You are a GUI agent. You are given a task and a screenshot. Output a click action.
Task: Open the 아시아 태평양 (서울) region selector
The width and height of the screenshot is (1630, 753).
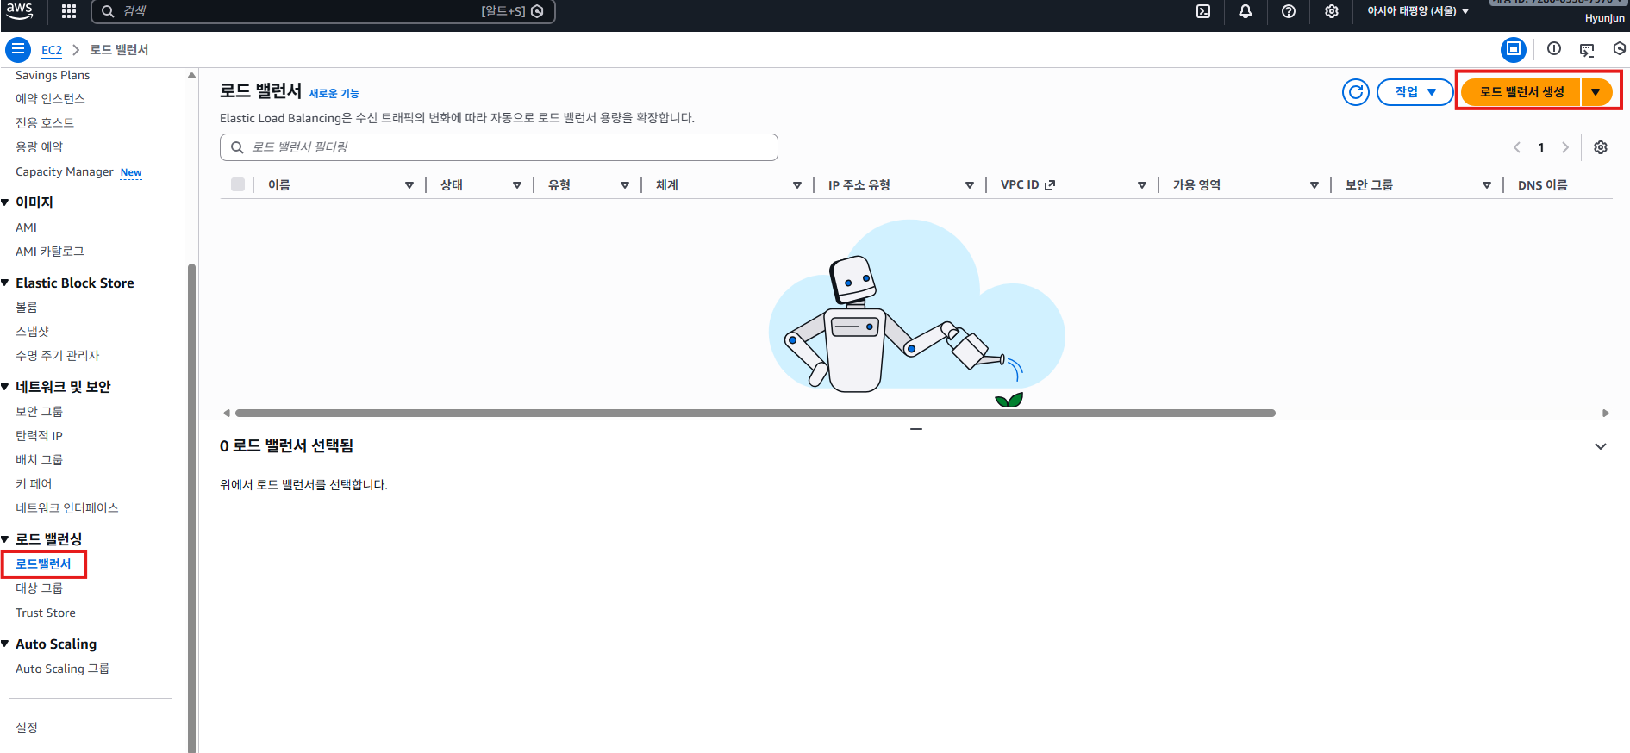point(1417,11)
